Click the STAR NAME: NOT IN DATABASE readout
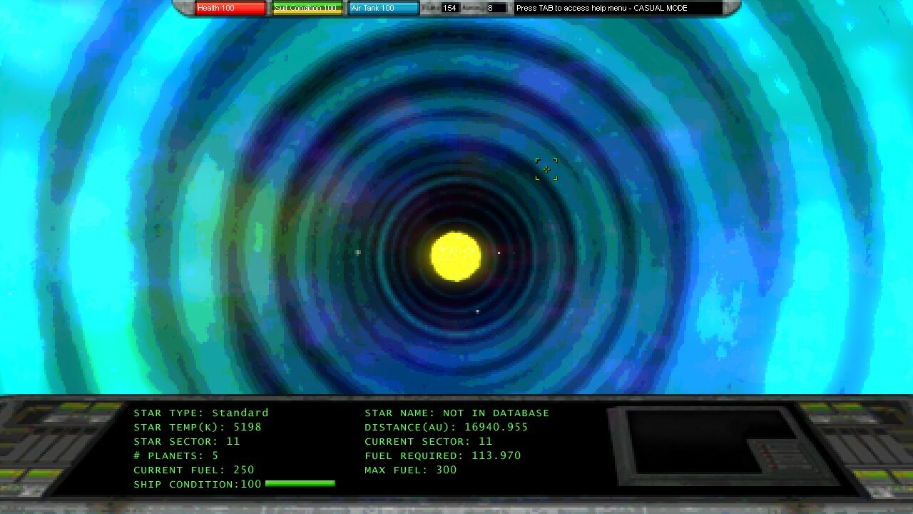913x514 pixels. click(456, 413)
